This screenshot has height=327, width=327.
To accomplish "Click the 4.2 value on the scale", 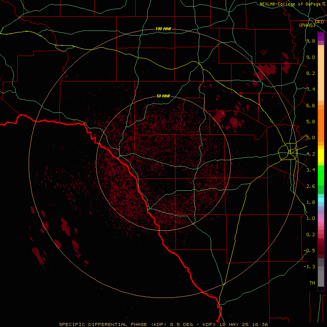I will click(x=311, y=154).
